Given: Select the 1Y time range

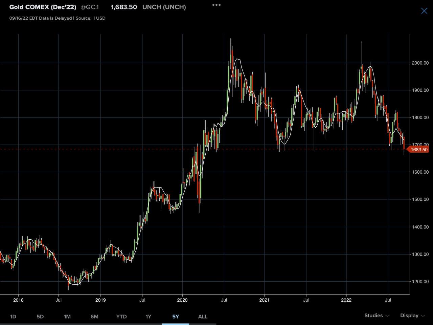Looking at the screenshot, I should coord(148,317).
